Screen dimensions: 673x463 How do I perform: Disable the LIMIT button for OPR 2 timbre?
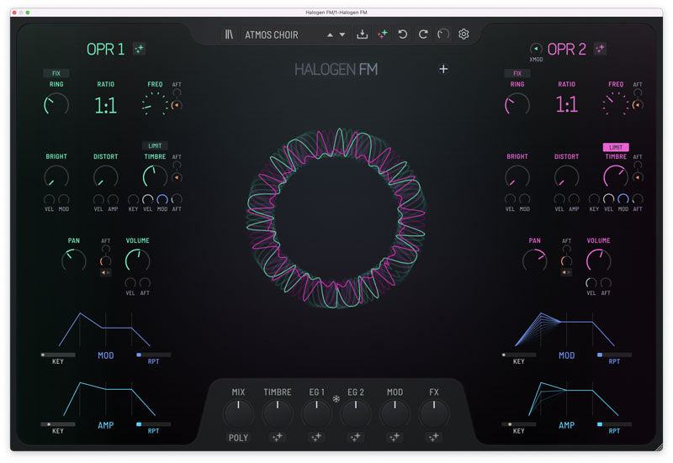coord(616,147)
